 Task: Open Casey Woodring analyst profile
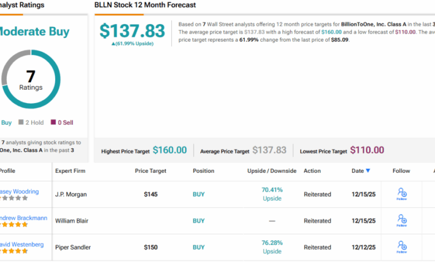tap(19, 191)
